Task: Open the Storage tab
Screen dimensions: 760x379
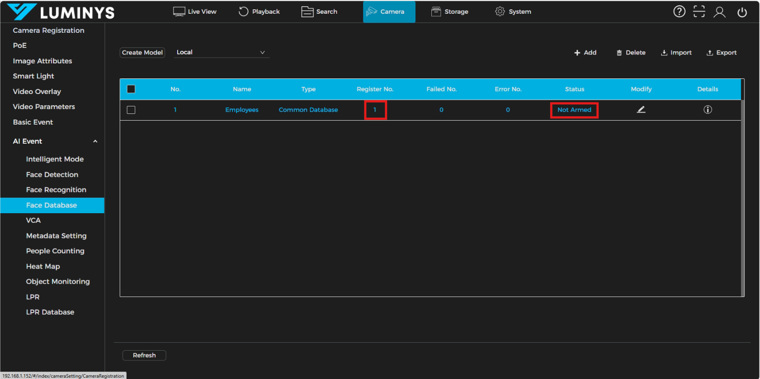Action: tap(450, 12)
